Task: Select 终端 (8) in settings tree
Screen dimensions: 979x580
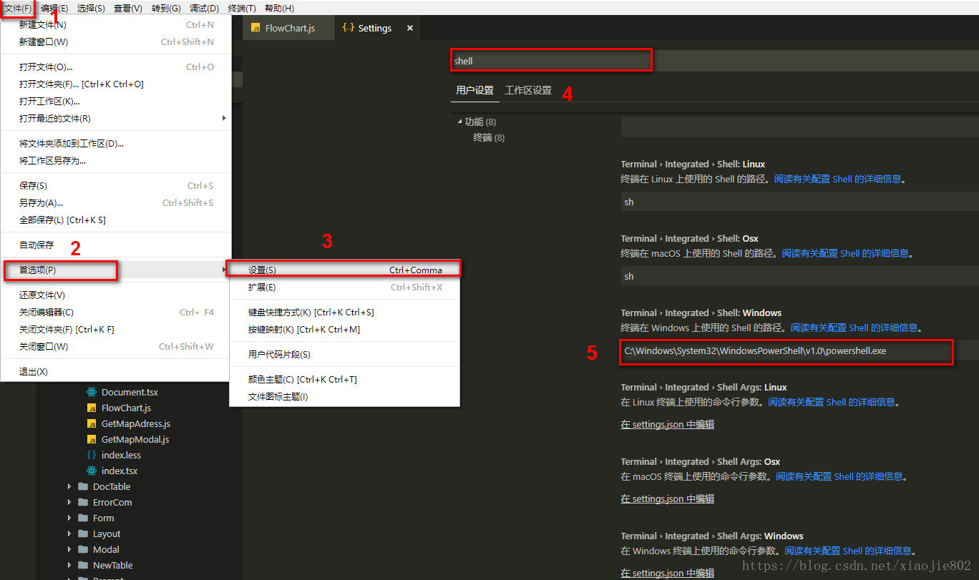Action: pos(489,137)
